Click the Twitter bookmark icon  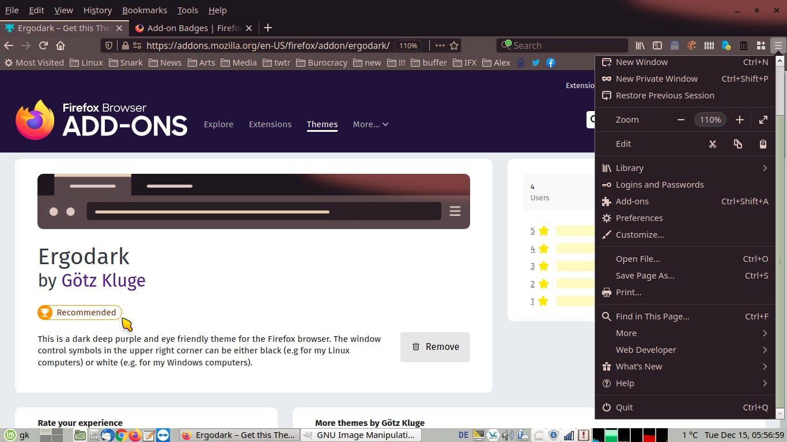[536, 63]
